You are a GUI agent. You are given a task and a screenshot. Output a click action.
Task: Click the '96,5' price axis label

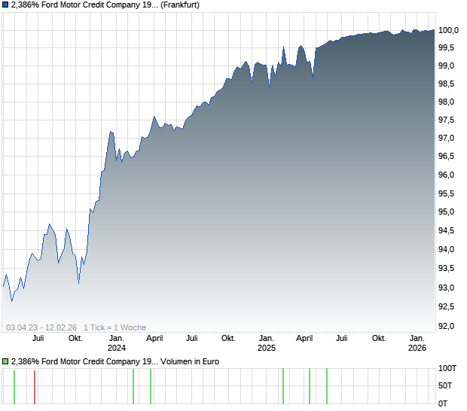(446, 156)
